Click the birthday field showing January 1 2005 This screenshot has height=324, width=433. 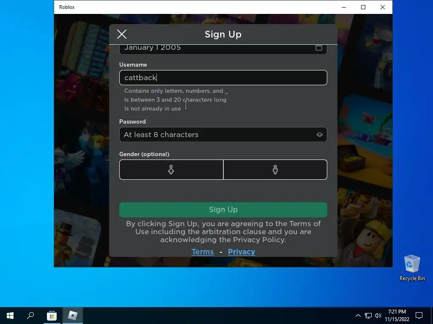(223, 49)
